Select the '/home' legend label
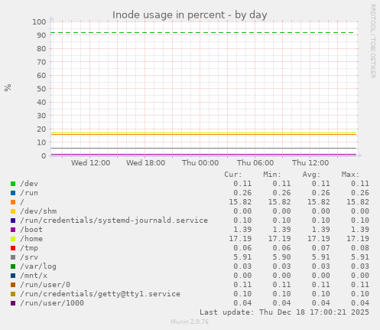 point(31,239)
